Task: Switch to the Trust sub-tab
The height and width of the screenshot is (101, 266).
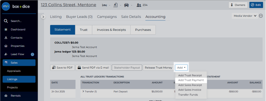Action: pos(84,30)
